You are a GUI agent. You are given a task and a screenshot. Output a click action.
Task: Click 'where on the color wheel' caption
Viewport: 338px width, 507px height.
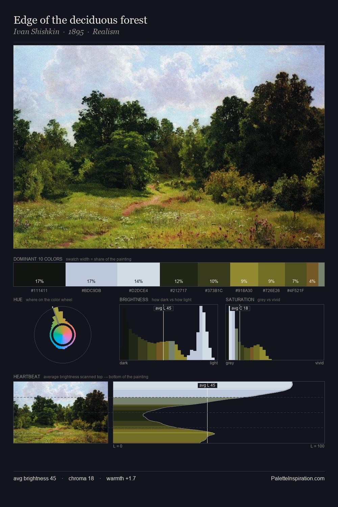click(x=49, y=300)
